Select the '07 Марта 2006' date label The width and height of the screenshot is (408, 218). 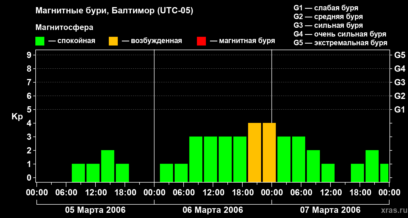(330, 210)
